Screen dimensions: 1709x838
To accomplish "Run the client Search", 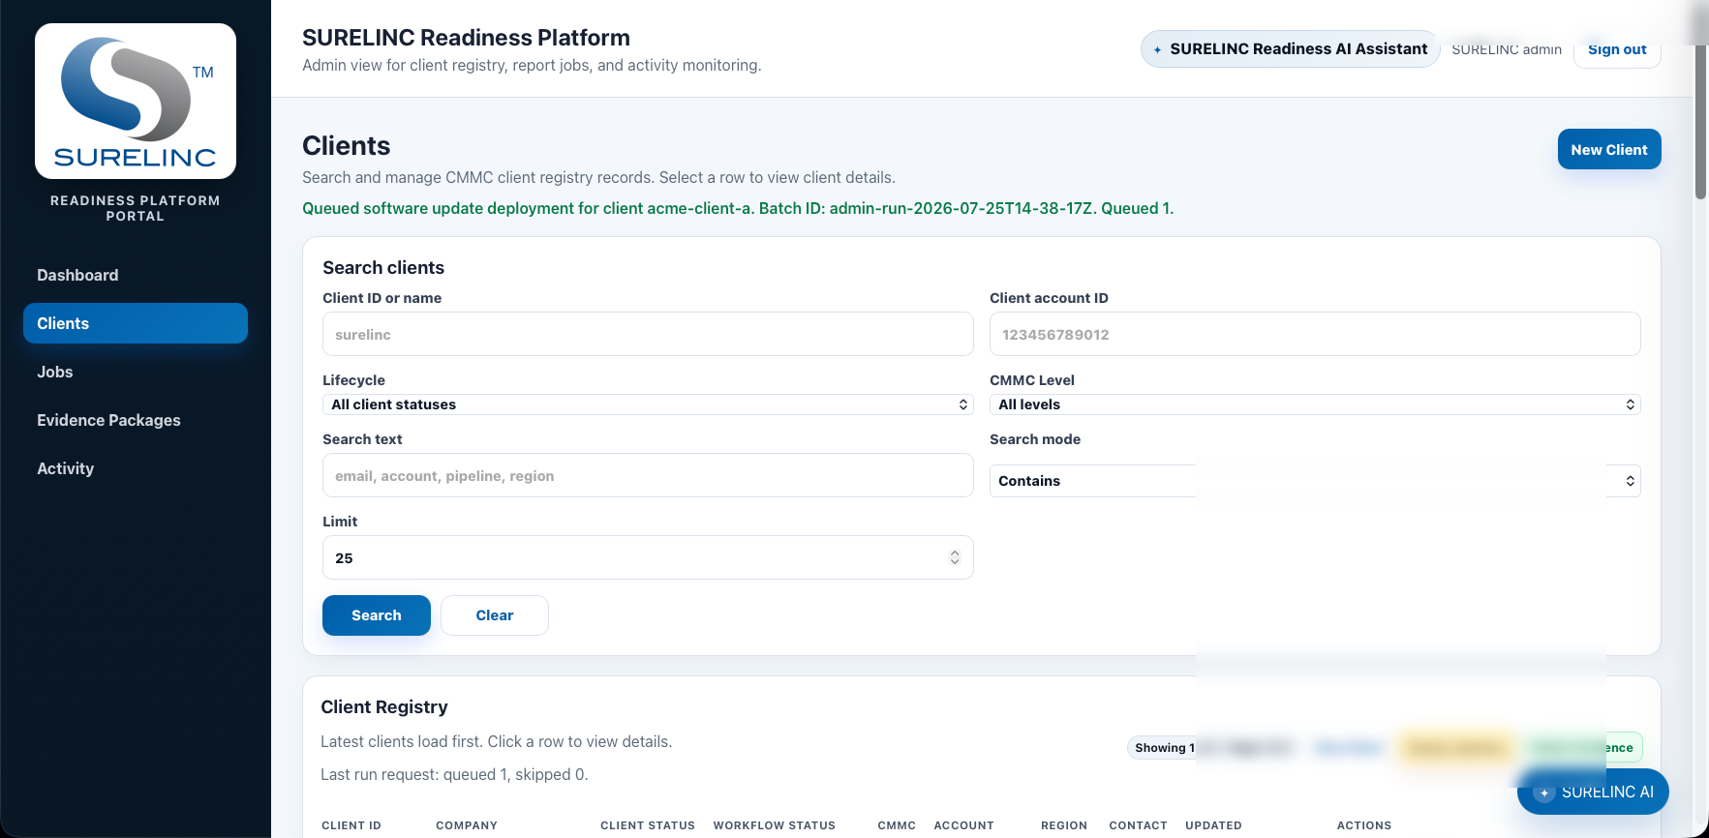I will click(377, 615).
